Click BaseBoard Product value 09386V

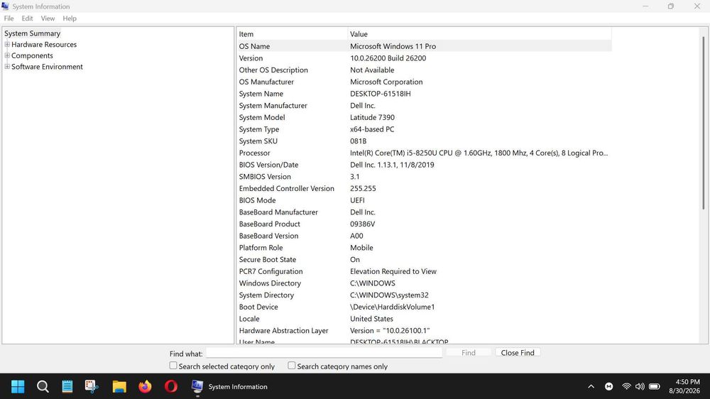(363, 224)
